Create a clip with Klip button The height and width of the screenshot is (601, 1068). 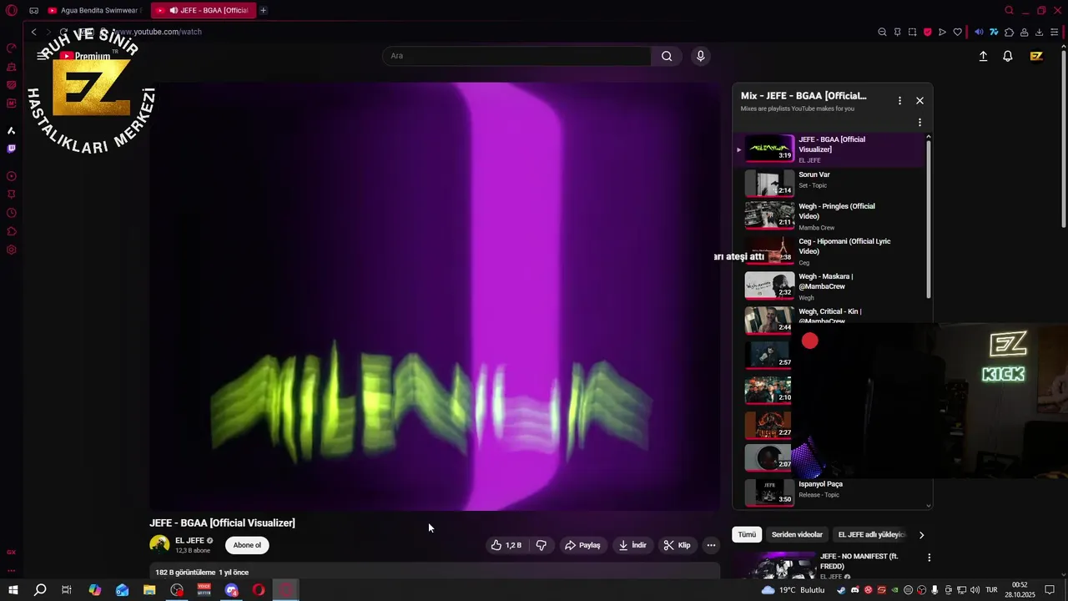tap(677, 545)
